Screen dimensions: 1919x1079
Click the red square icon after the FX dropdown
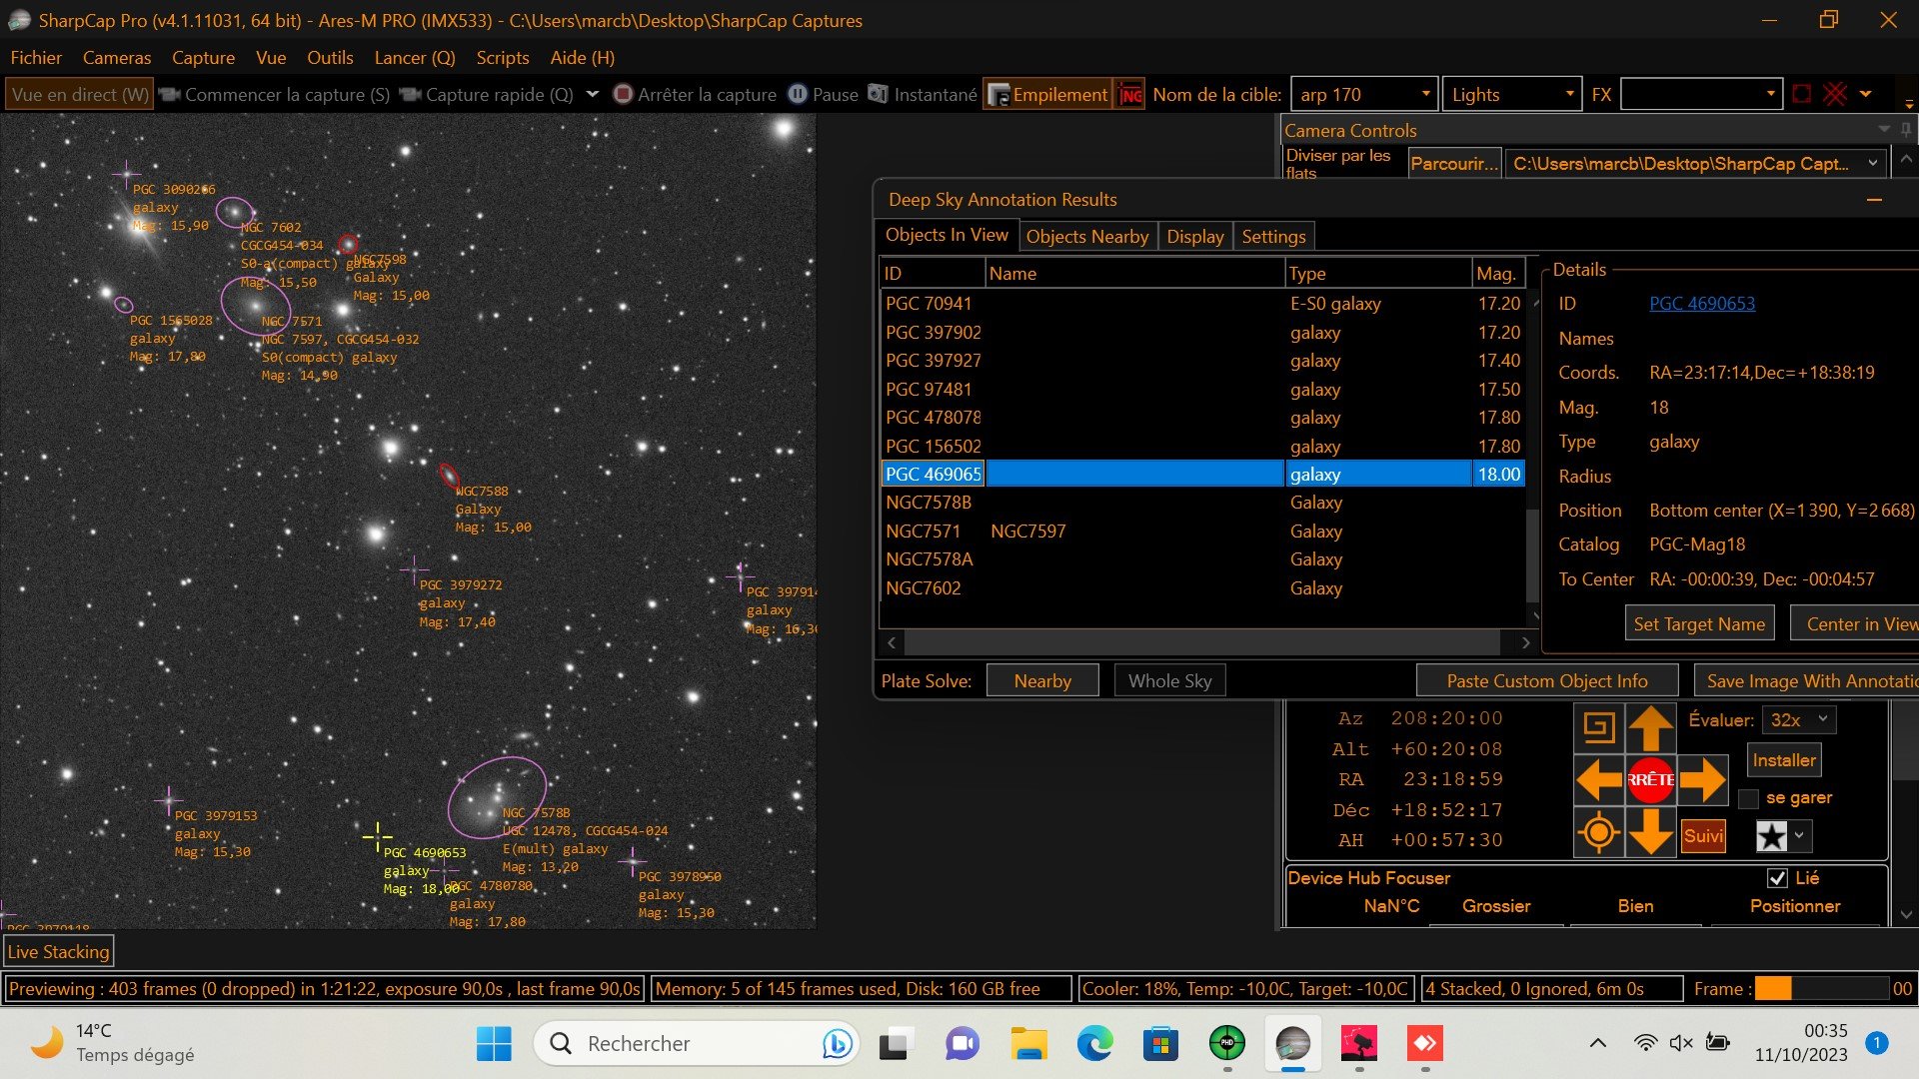click(1801, 94)
